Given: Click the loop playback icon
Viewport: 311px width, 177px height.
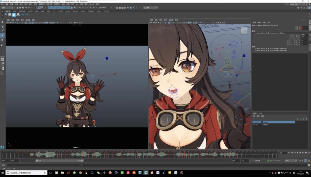Looking at the screenshot, I should point(300,161).
